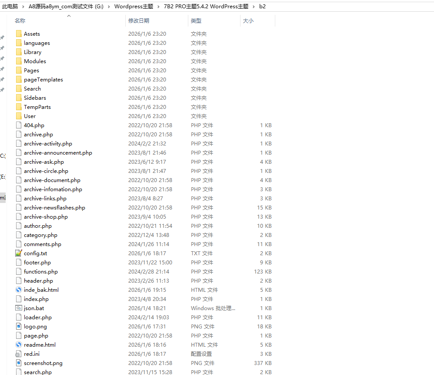434x375 pixels.
Task: Navigate to 此电脑 in the address bar
Action: click(x=10, y=7)
